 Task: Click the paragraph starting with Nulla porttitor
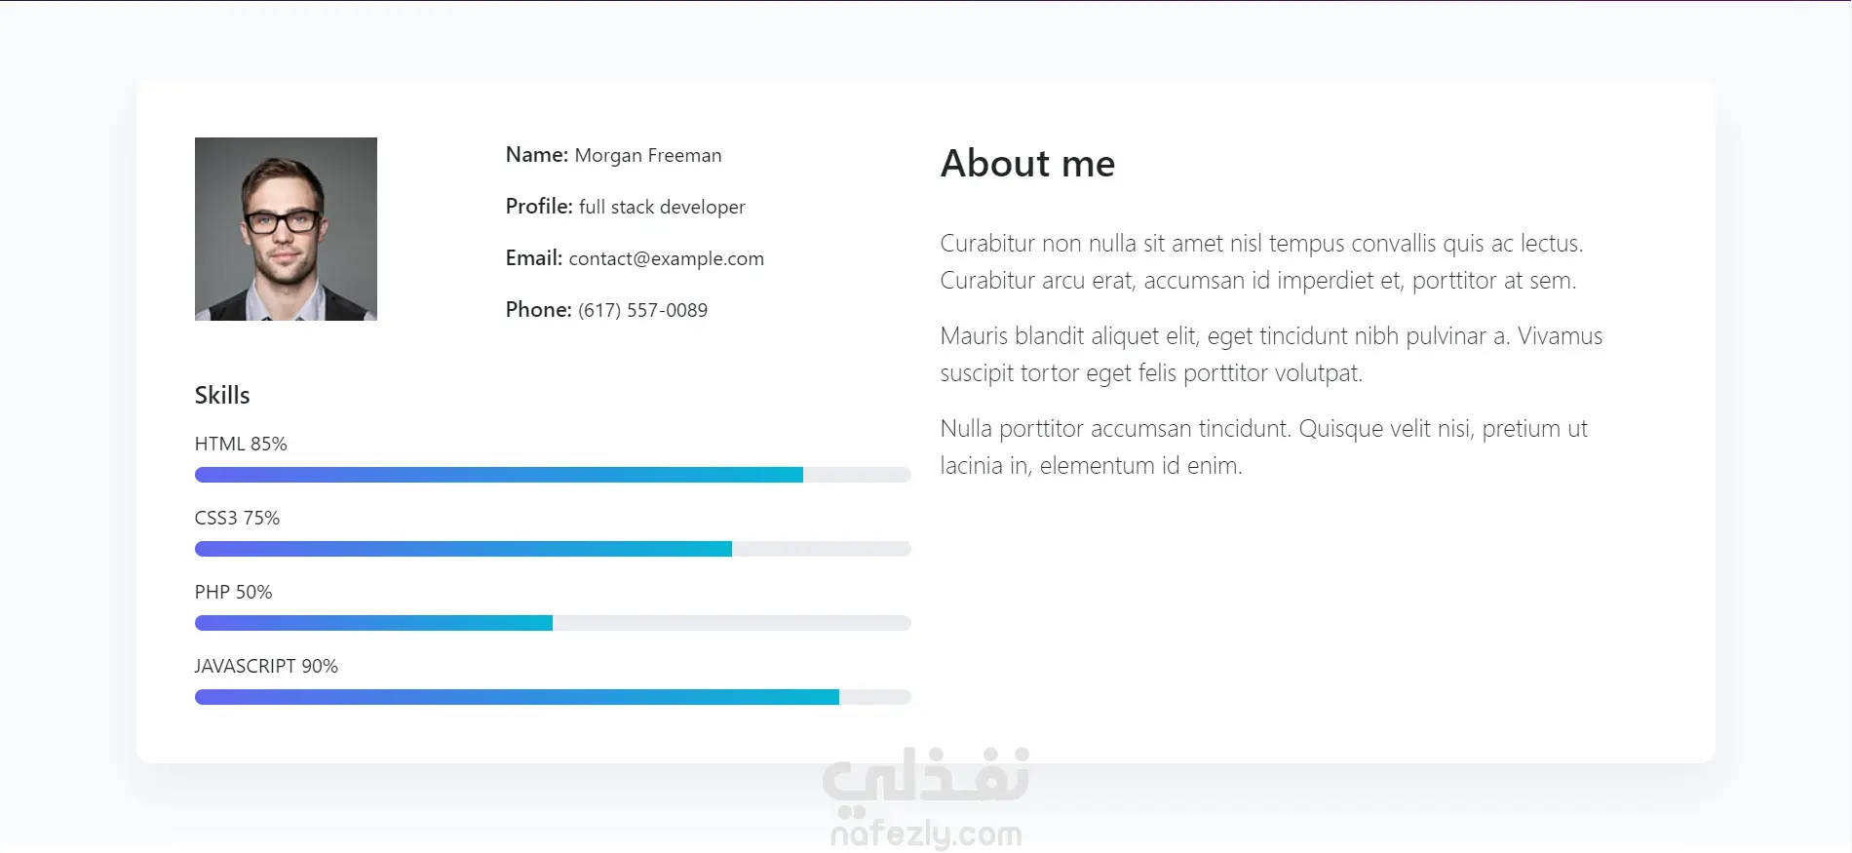[1264, 446]
